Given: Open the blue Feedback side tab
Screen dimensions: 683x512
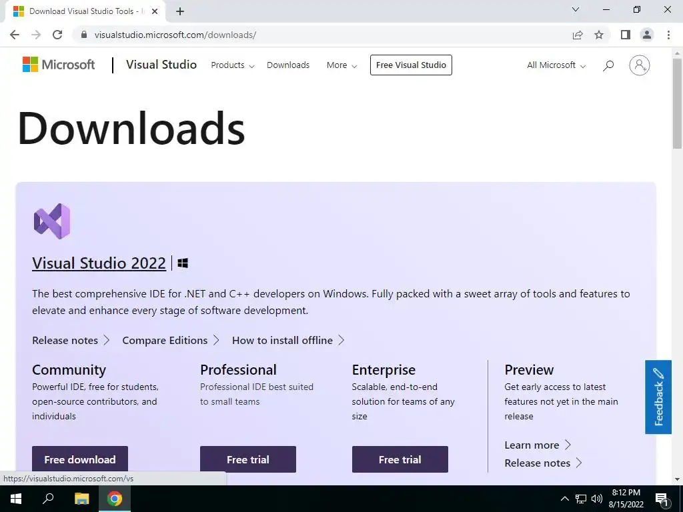Looking at the screenshot, I should click(658, 397).
